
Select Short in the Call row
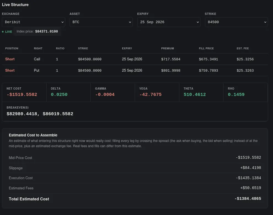(10, 59)
